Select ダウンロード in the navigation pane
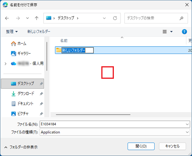This screenshot has width=192, height=156. point(23,94)
